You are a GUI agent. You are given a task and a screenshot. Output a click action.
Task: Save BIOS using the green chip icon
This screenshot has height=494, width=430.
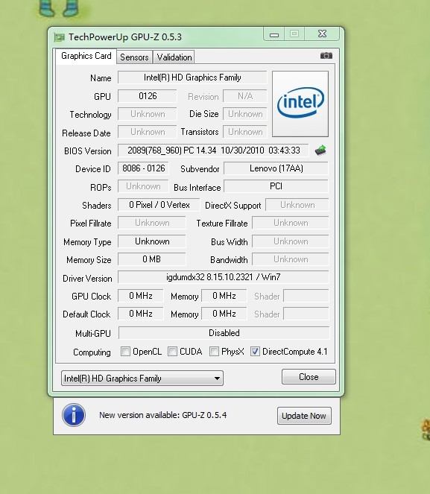coord(320,151)
